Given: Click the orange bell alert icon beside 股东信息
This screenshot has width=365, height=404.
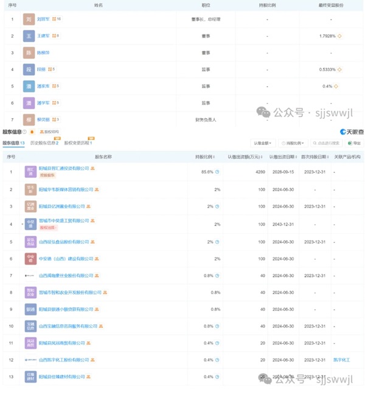Looking at the screenshot, I should 32,132.
